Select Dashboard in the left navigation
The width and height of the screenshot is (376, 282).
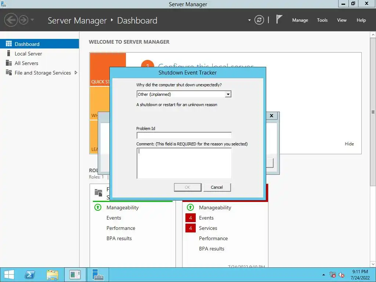39,44
